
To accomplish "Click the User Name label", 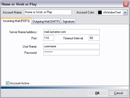I will (x=30, y=47).
